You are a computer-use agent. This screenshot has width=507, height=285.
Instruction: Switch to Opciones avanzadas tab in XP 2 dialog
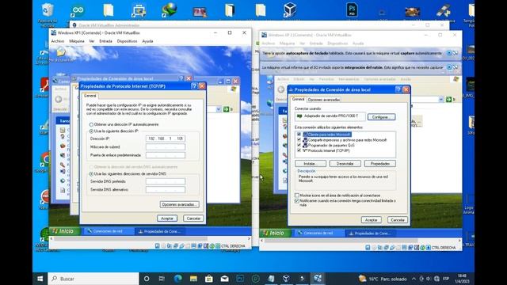(324, 100)
